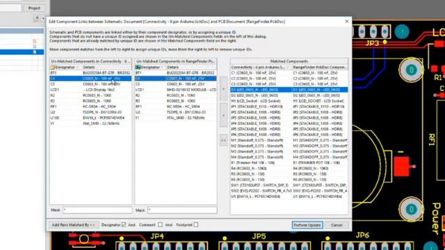Select the C3 row in Matched Components
The image size is (445, 250).
(x=289, y=84)
